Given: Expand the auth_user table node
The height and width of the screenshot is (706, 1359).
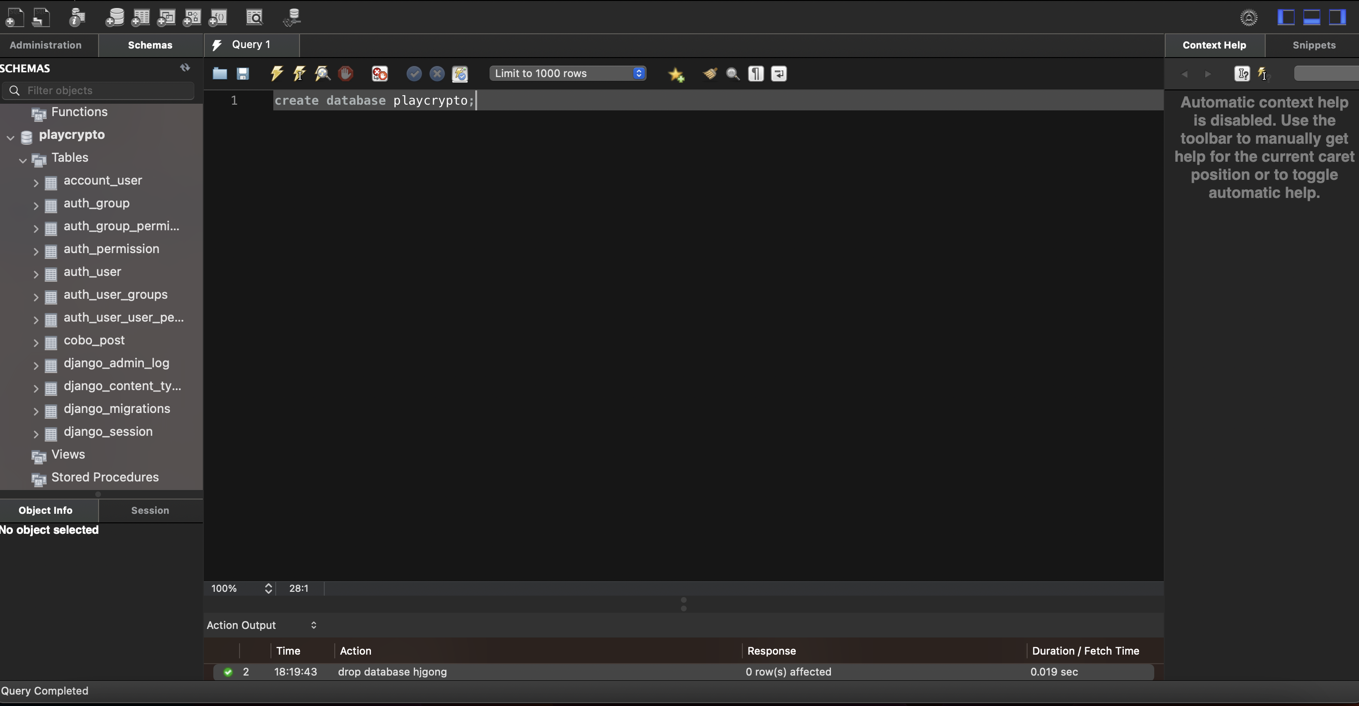Looking at the screenshot, I should [x=36, y=274].
